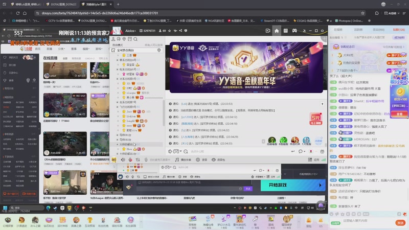The image size is (409, 230).
Task: Click the 语音包 voice pack button
Action: (x=218, y=159)
